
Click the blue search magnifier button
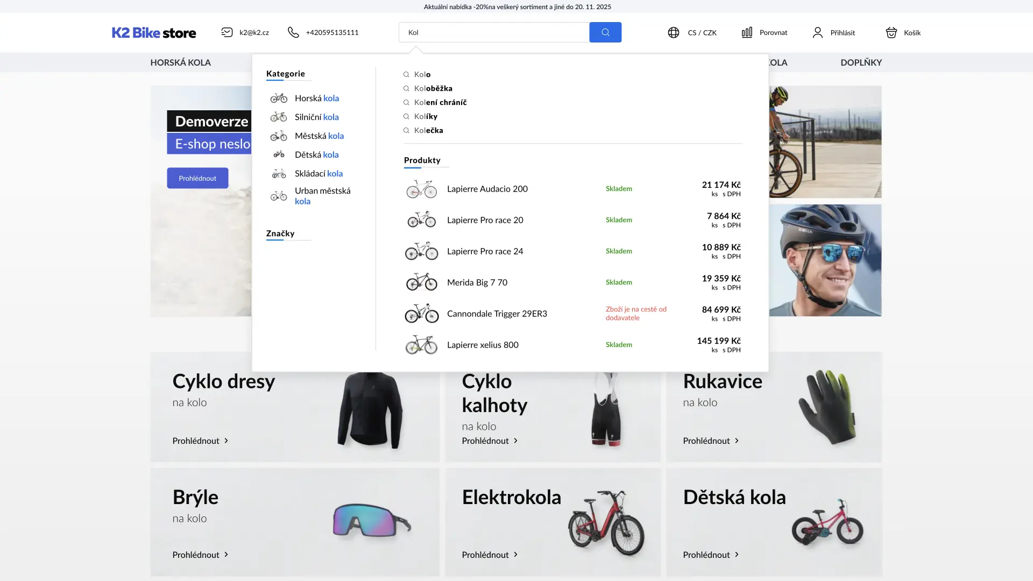[605, 32]
